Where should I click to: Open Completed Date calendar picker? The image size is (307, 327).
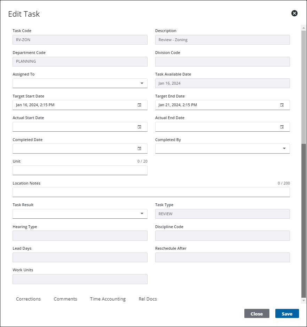point(139,148)
